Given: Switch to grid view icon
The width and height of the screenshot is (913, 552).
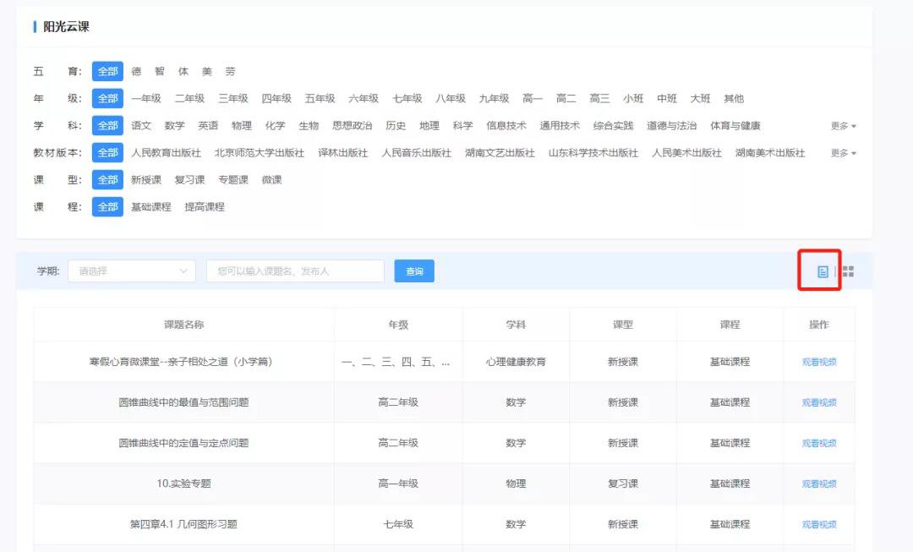Looking at the screenshot, I should pos(848,271).
